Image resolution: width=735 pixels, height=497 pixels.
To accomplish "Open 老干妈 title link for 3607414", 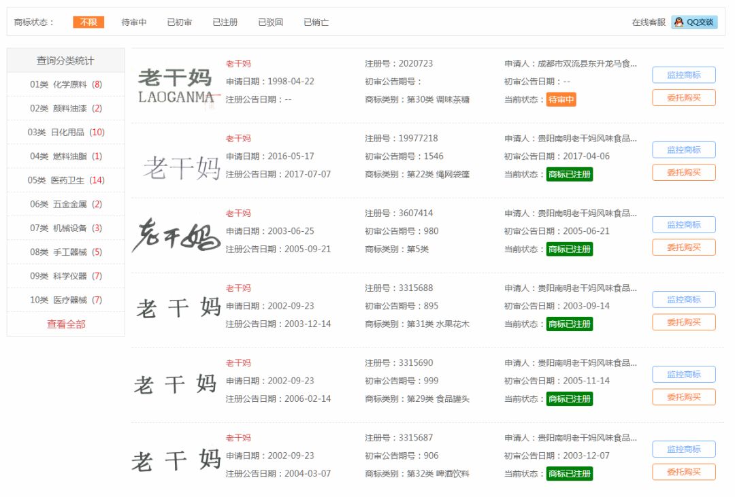I will 238,213.
